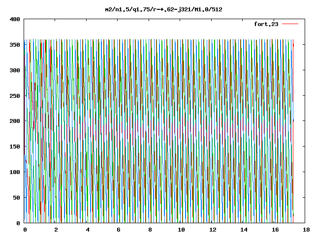Viewport: 315px width, 236px height.
Task: Click the red legend line sample
Action: (x=290, y=24)
